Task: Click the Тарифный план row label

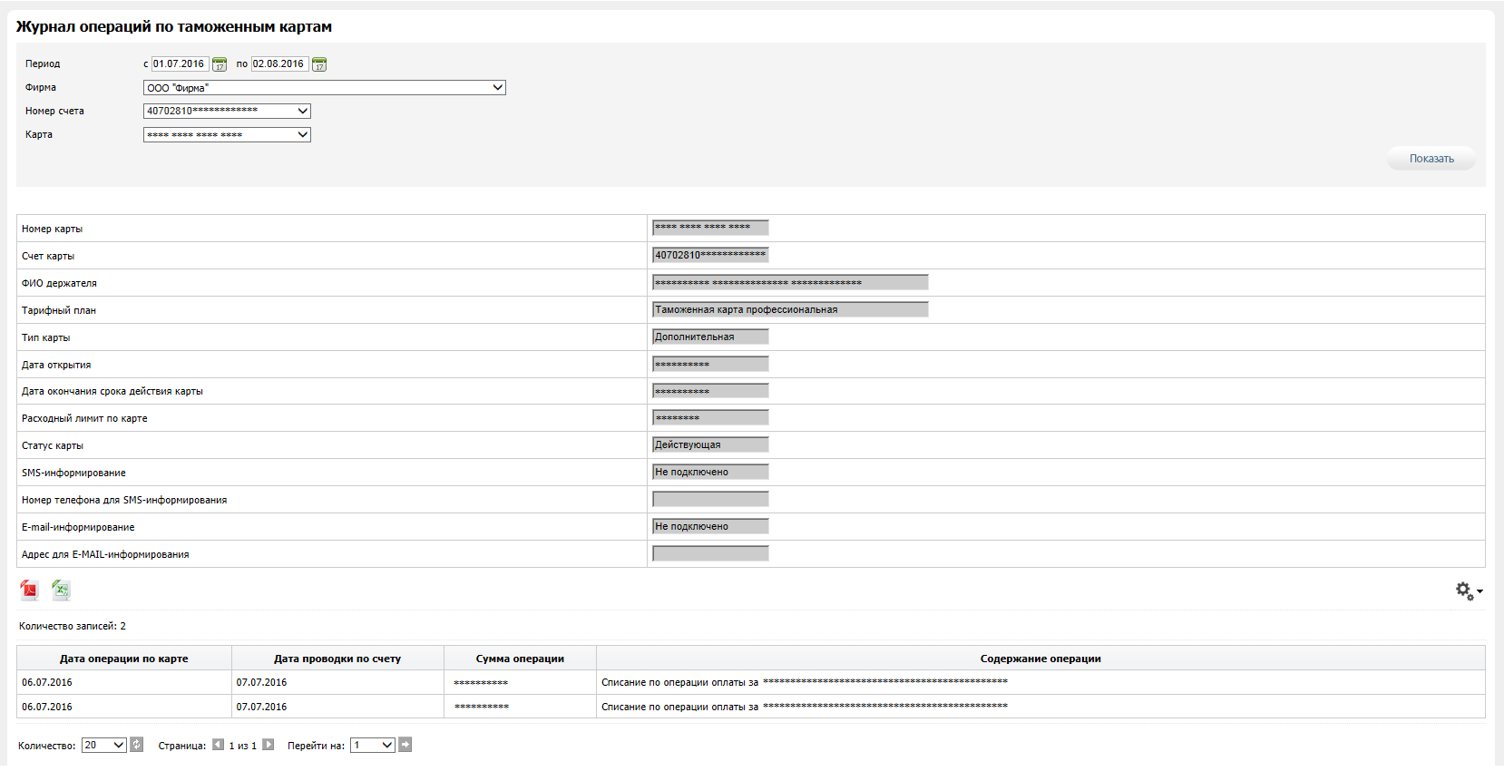Action: [59, 310]
